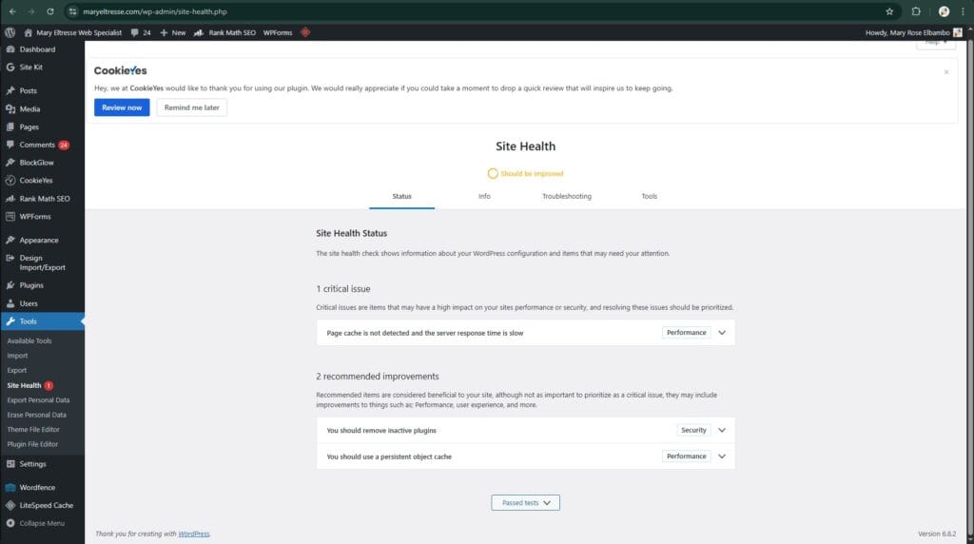Expand the remove inactive plugins item
The image size is (974, 544).
click(722, 430)
